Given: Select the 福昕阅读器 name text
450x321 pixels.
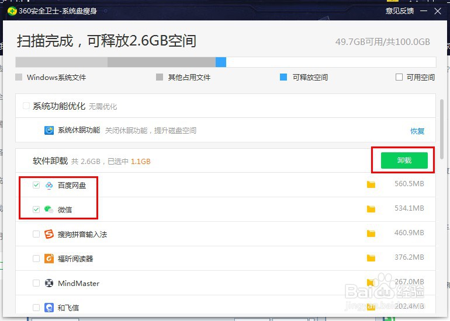Looking at the screenshot, I should (x=75, y=259).
